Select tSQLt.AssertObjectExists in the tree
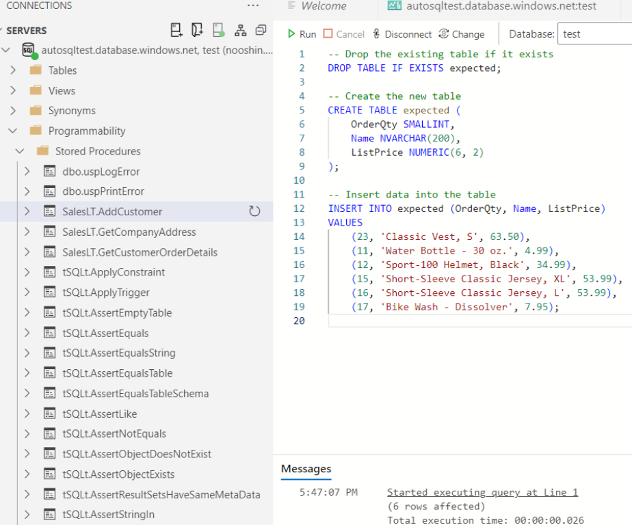The image size is (632, 525). [118, 474]
